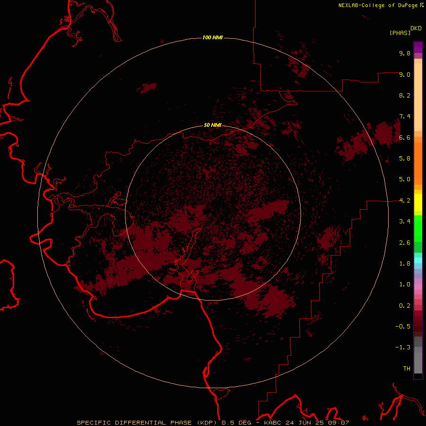Click the -1.3 value on the color scale

[x=403, y=347]
